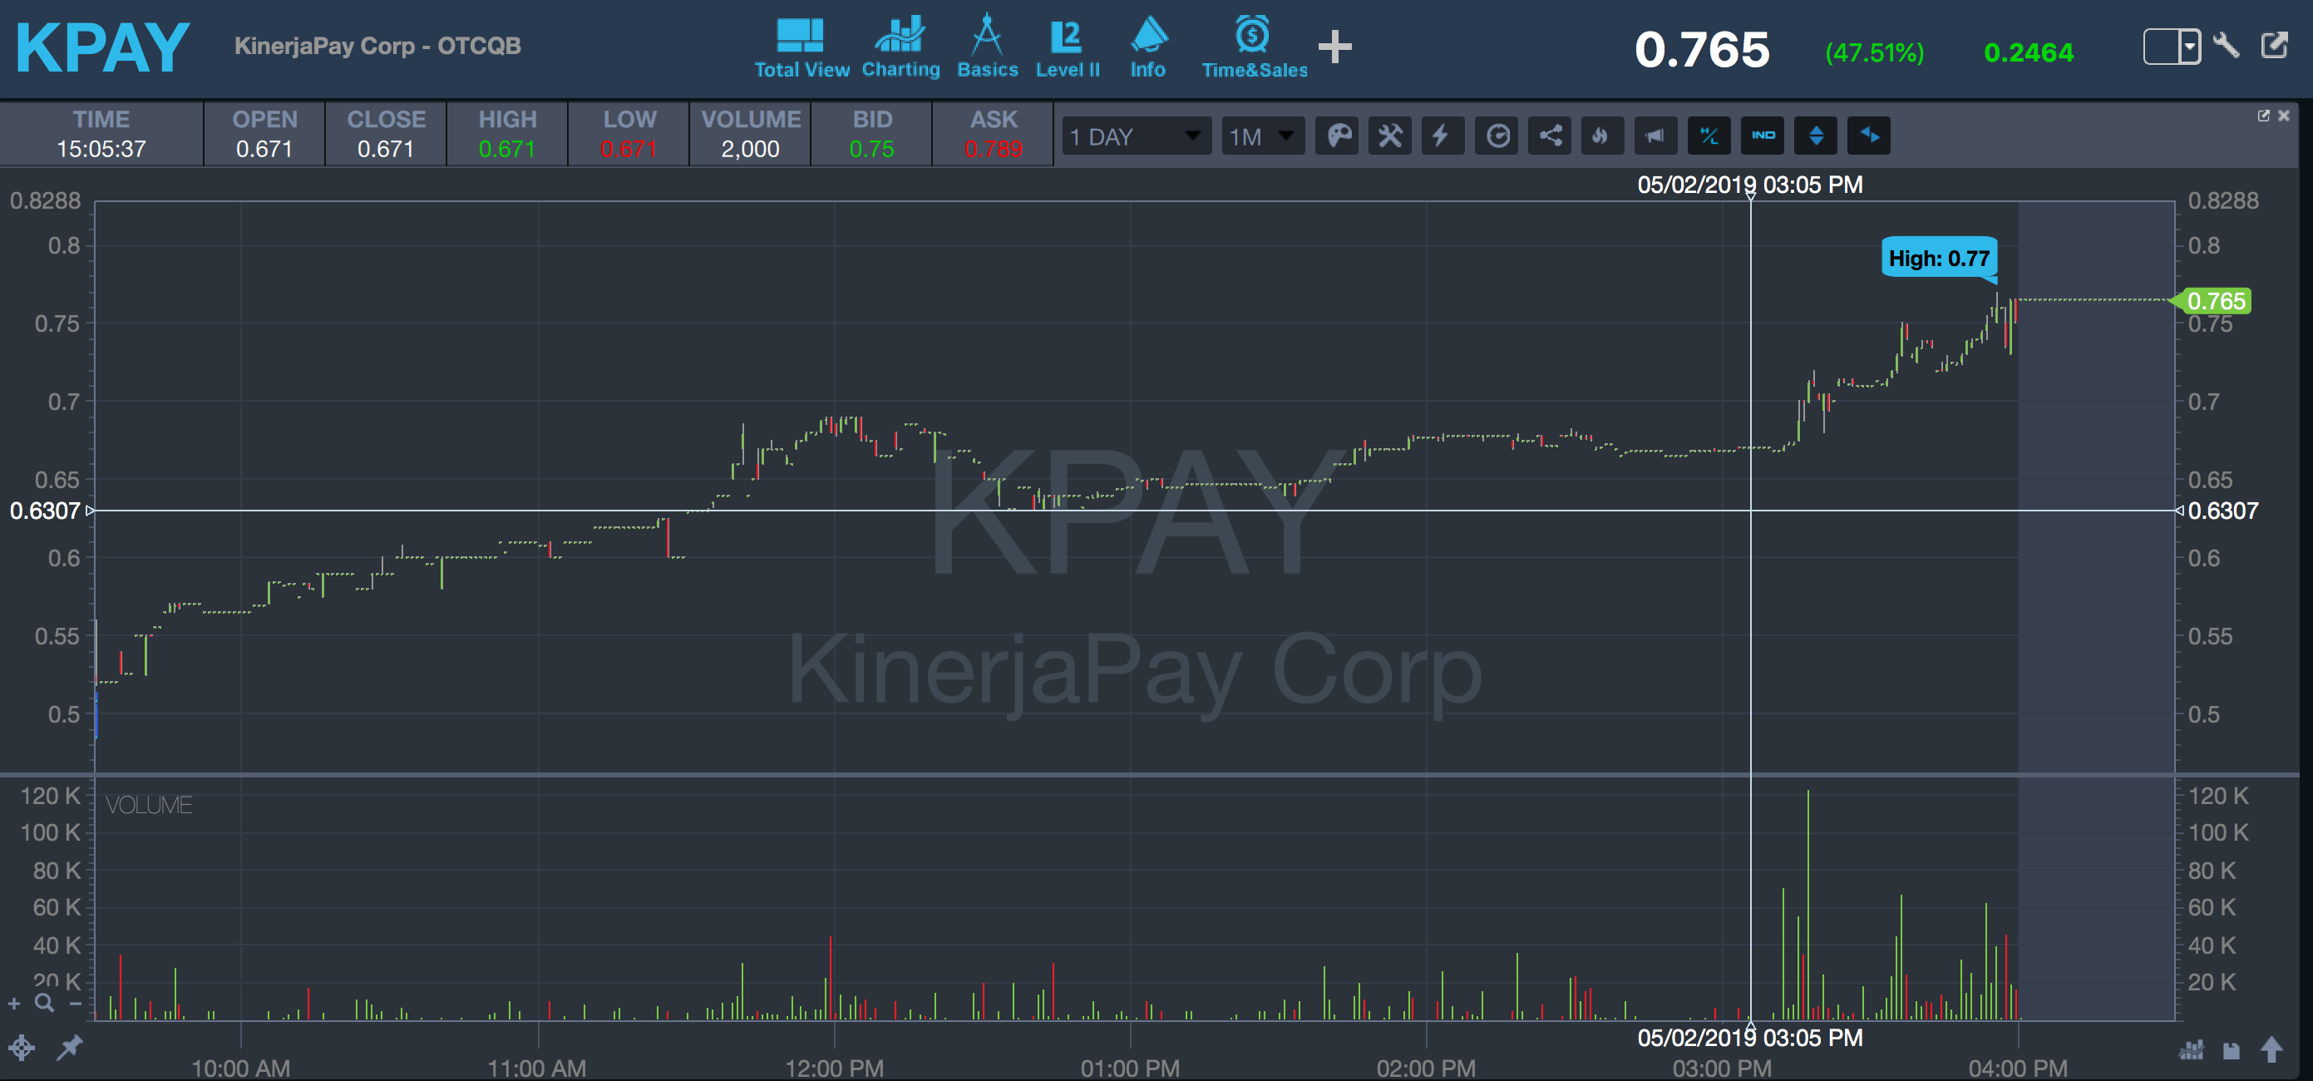
Task: Open the Time&Sales tab
Action: coord(1254,48)
